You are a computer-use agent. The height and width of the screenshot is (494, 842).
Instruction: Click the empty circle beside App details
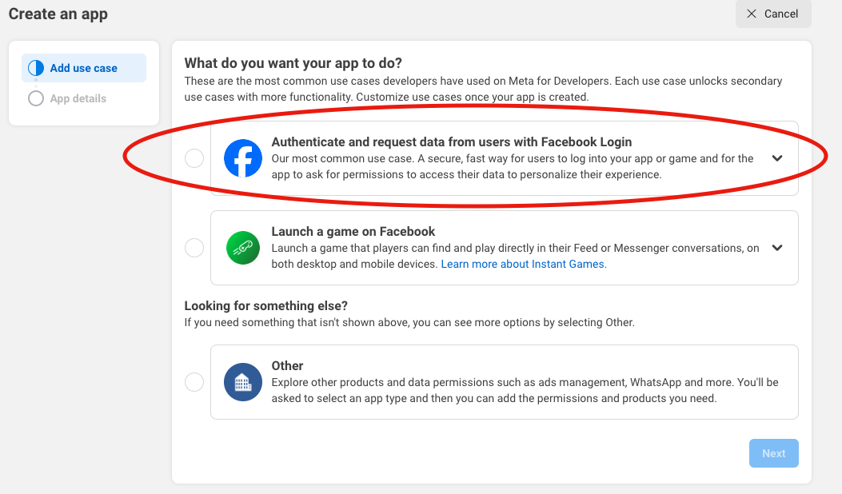(35, 98)
